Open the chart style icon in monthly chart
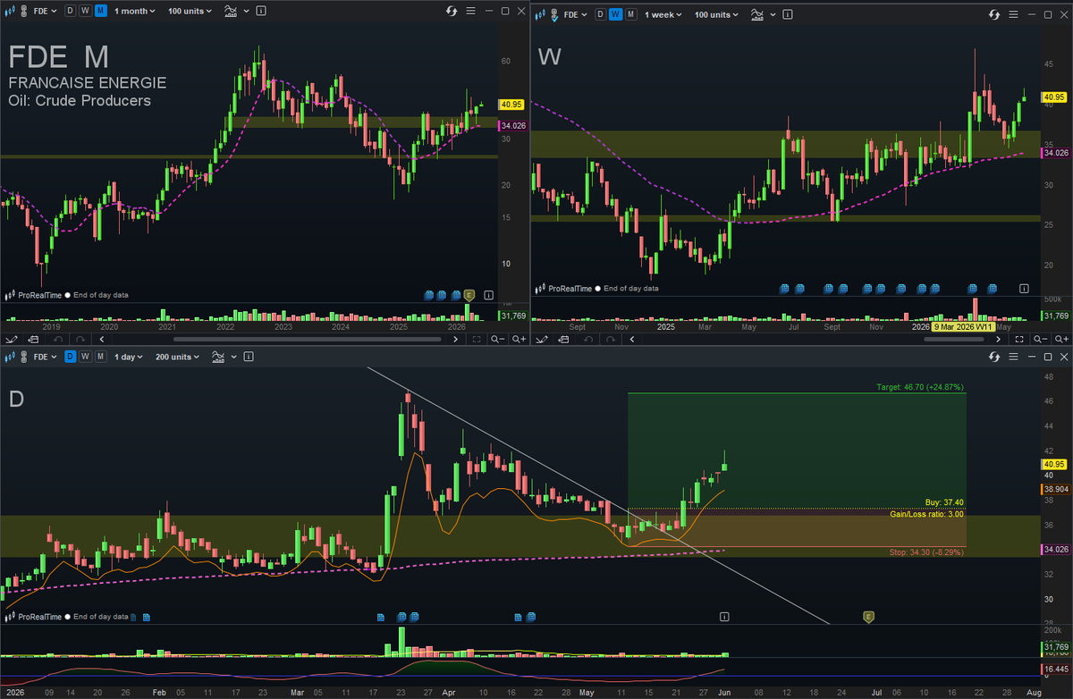The width and height of the screenshot is (1073, 699). 11,11
